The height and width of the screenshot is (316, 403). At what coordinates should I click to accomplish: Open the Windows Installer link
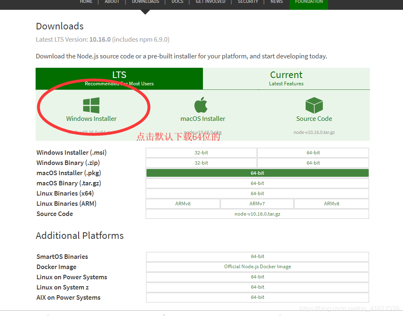tap(91, 118)
